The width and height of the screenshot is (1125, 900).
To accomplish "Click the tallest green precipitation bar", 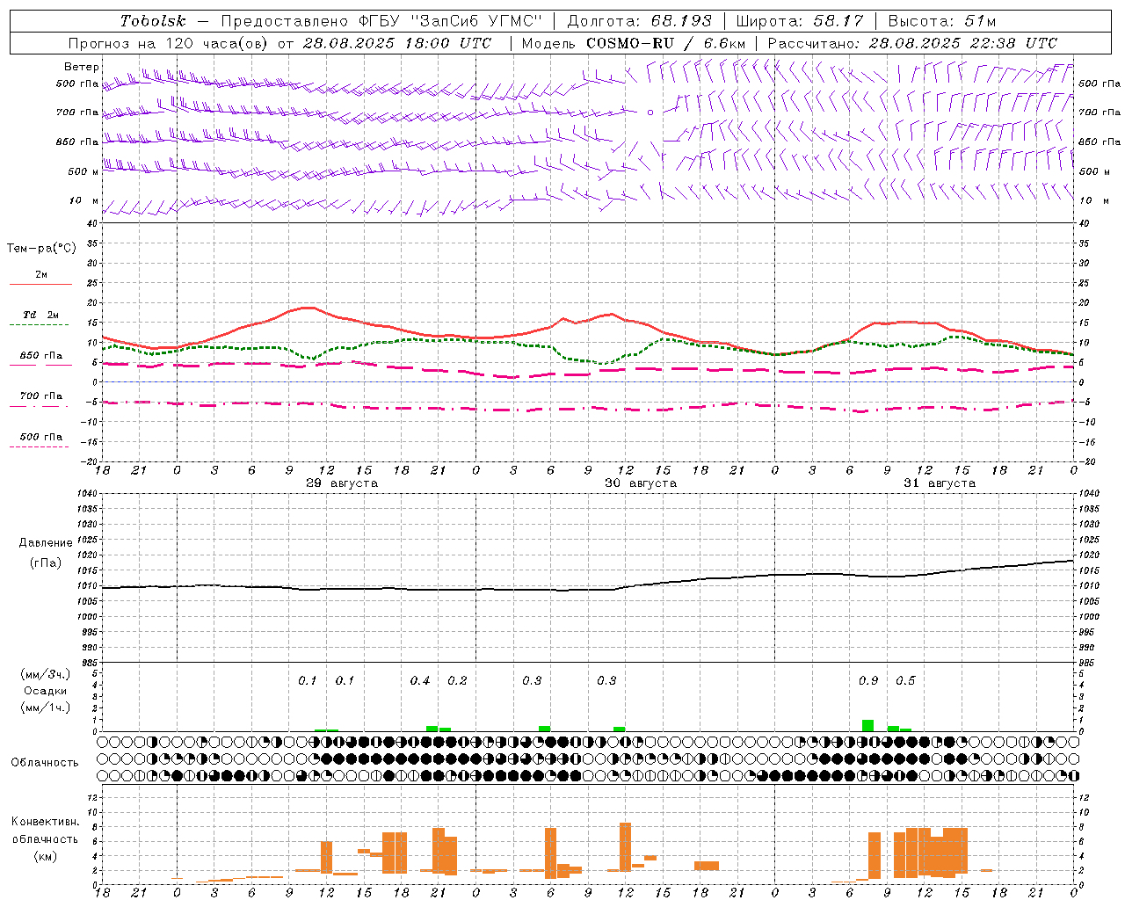I will (x=867, y=725).
